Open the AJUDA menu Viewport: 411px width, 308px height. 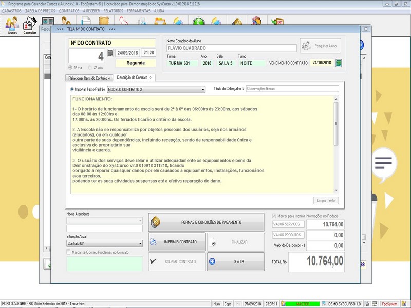159,11
